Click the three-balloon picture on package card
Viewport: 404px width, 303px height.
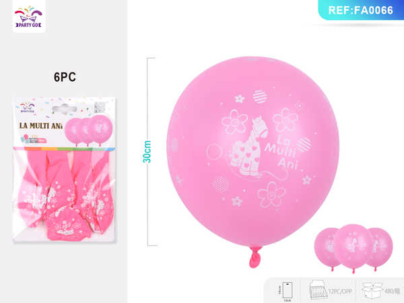point(88,131)
